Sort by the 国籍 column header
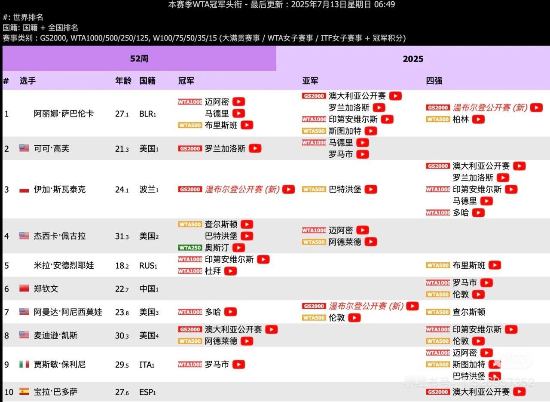The height and width of the screenshot is (402, 550). pyautogui.click(x=147, y=80)
